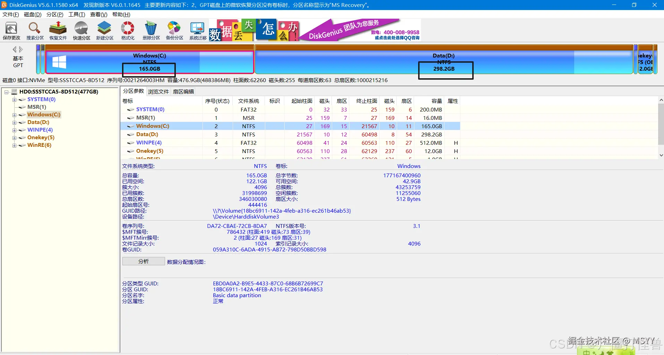Switch to the 扇区编辑 tab
The image size is (664, 355).
(x=183, y=91)
